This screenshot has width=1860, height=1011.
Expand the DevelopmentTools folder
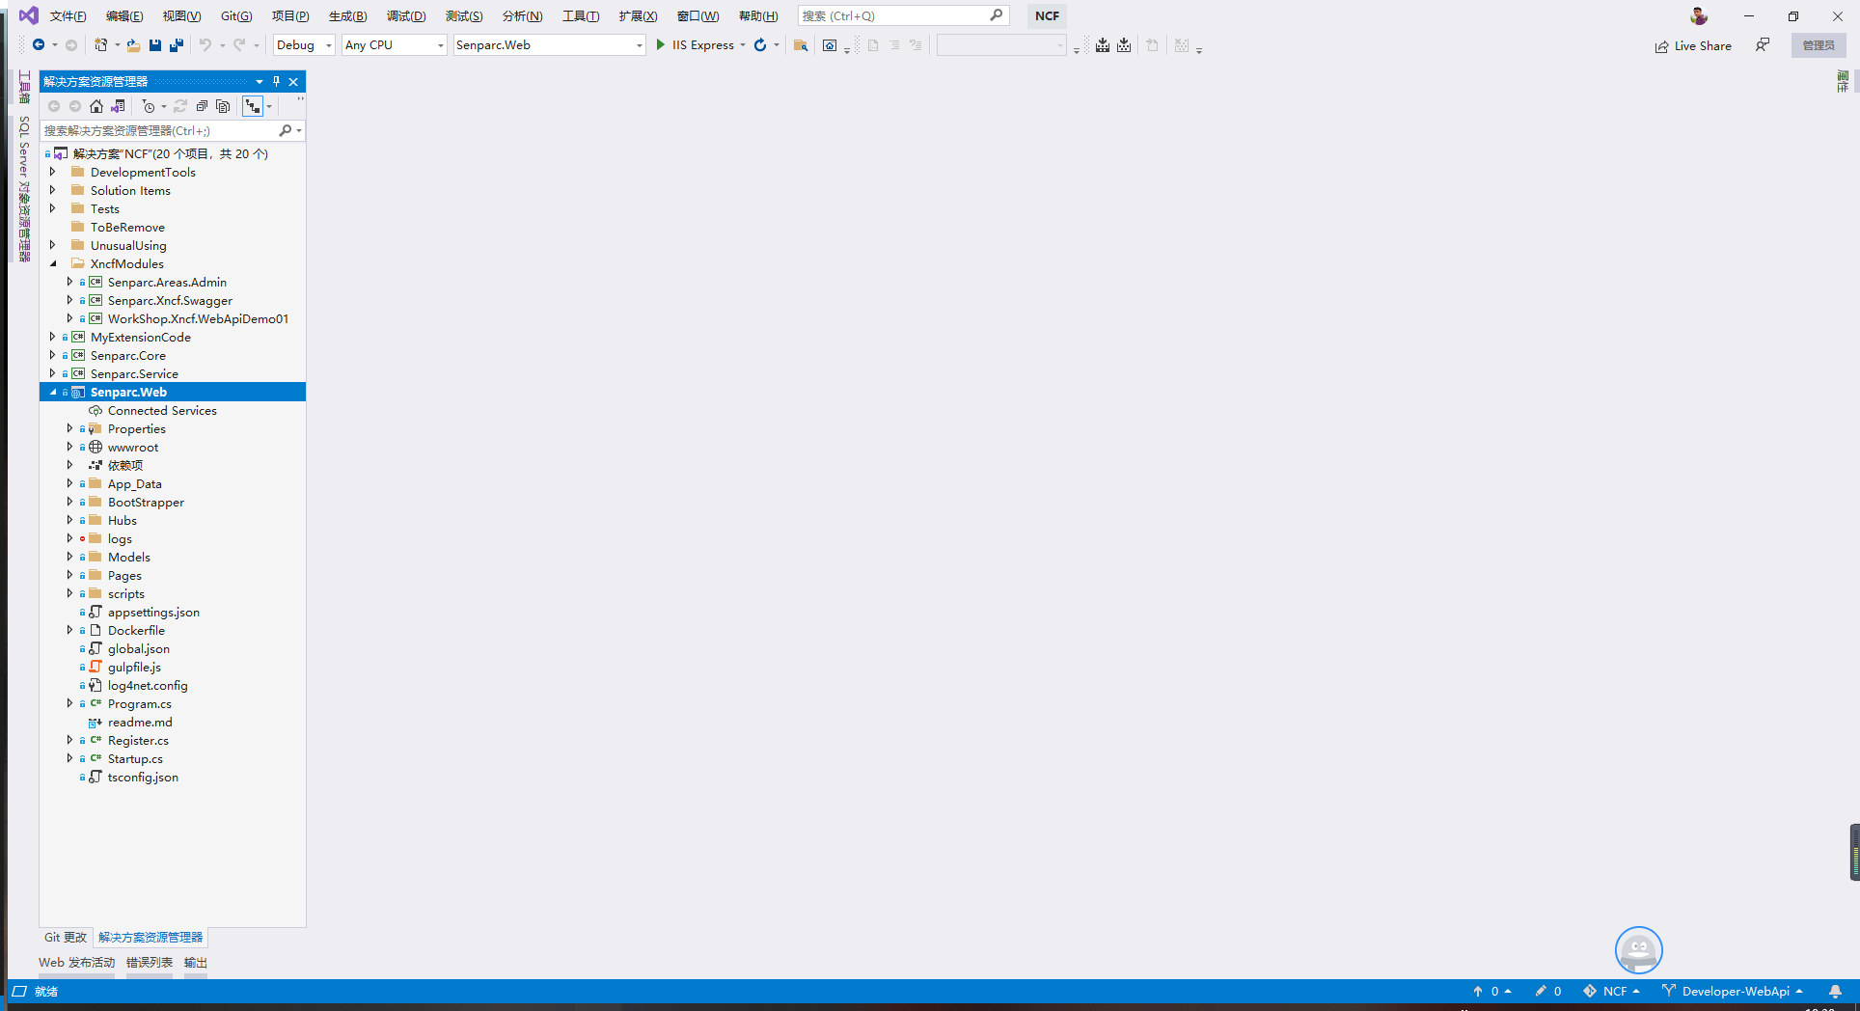53,172
